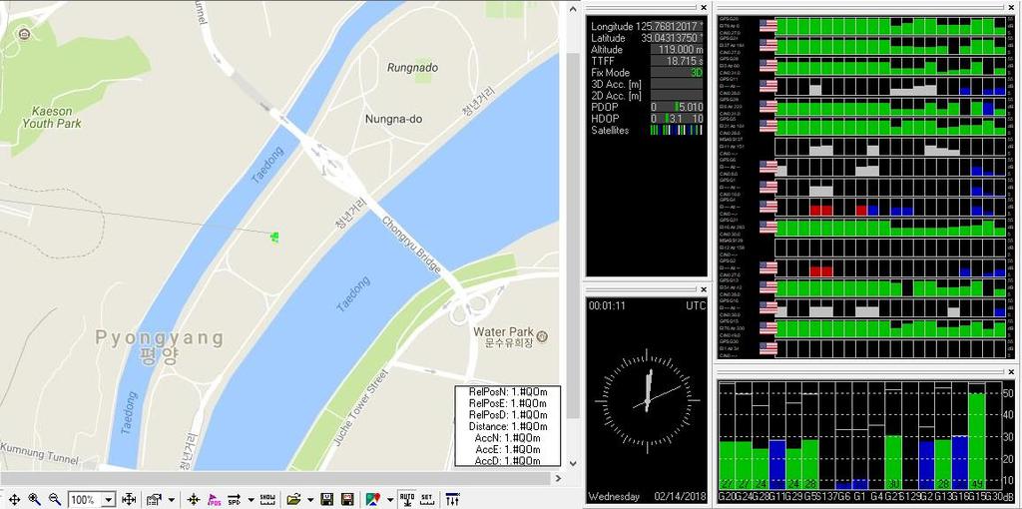Click the TTFF value 18.715 s
Viewport: 1022px width, 509px height.
(x=678, y=61)
